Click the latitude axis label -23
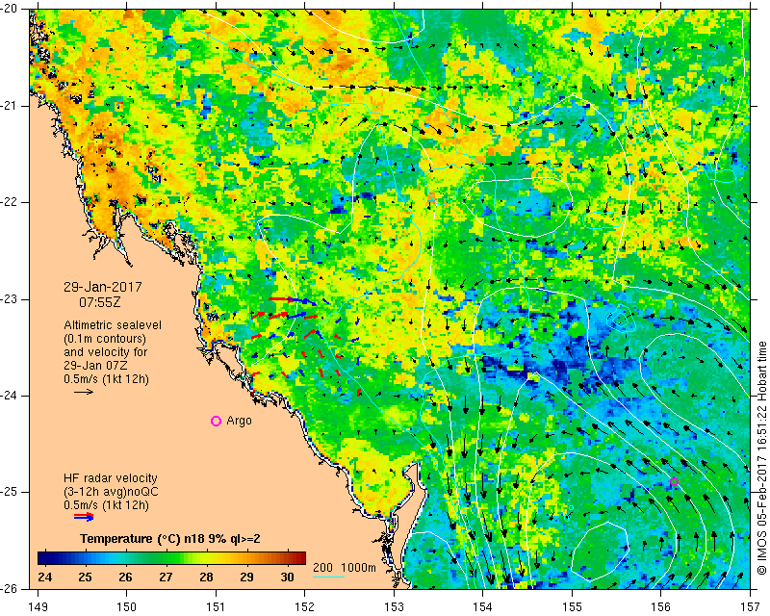The width and height of the screenshot is (770, 616). 10,299
